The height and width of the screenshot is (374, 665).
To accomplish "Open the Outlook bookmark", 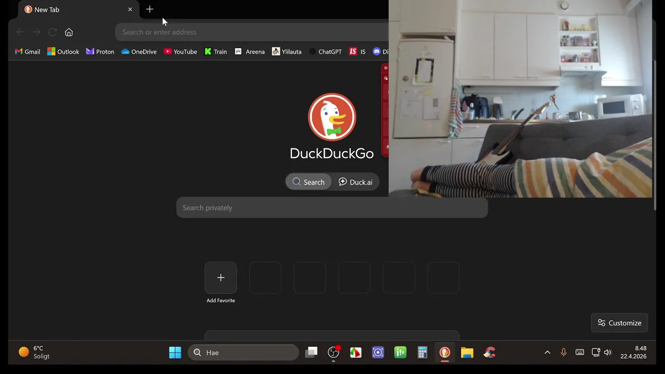I will click(x=63, y=51).
